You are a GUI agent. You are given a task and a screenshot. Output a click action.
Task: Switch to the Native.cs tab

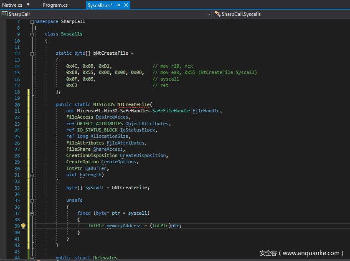point(13,5)
